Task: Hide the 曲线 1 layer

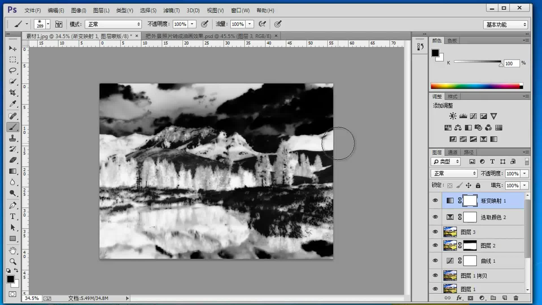Action: (x=435, y=261)
